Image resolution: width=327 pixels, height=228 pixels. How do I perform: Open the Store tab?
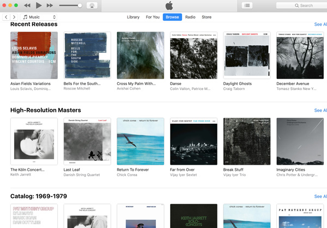coord(207,17)
